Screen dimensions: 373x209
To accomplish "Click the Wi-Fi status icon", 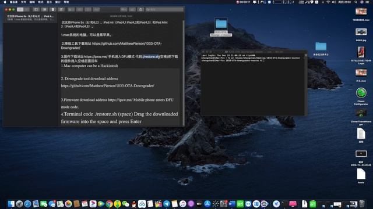I will pos(328,2).
